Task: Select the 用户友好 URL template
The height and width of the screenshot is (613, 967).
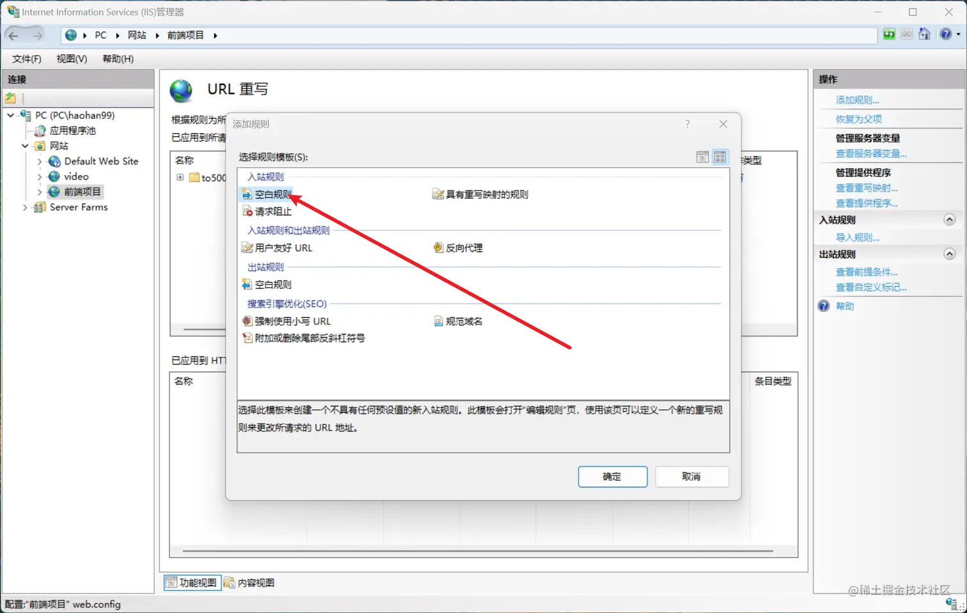Action: (x=277, y=248)
